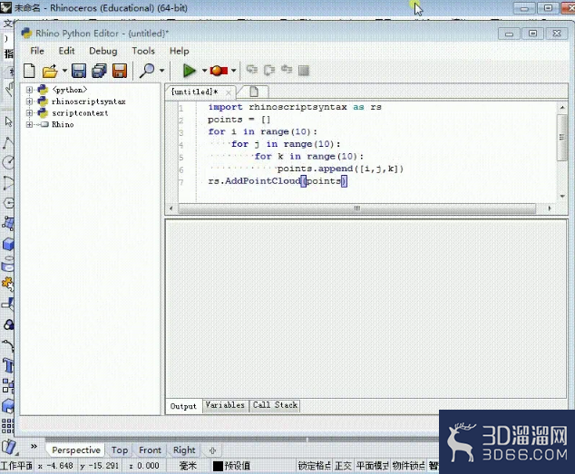This screenshot has height=474, width=575.
Task: Open a script with the folder icon
Action: pos(50,71)
